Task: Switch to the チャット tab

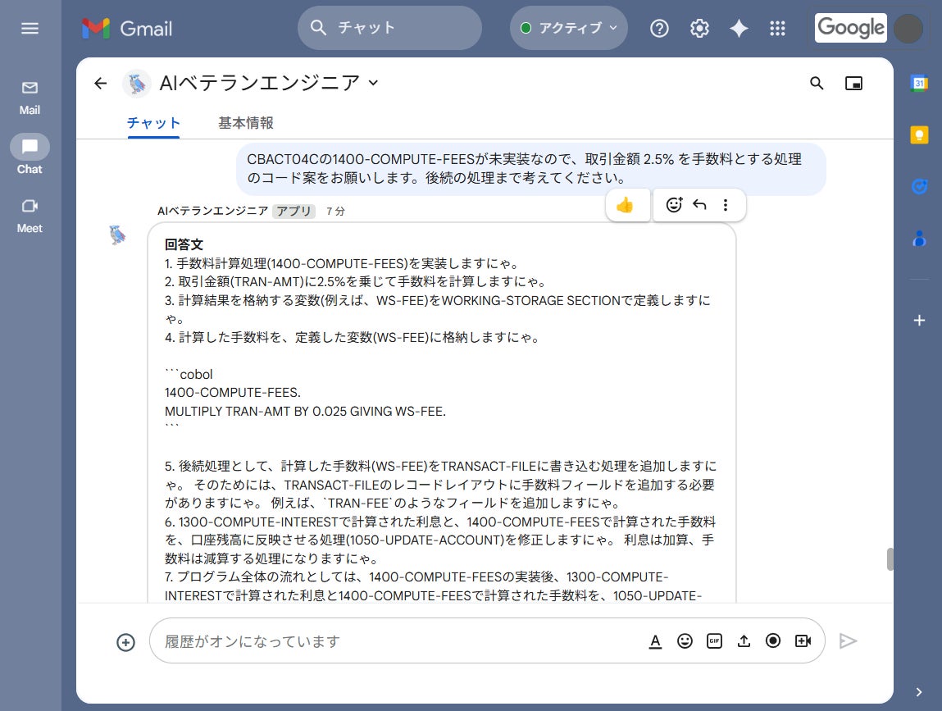Action: (153, 123)
